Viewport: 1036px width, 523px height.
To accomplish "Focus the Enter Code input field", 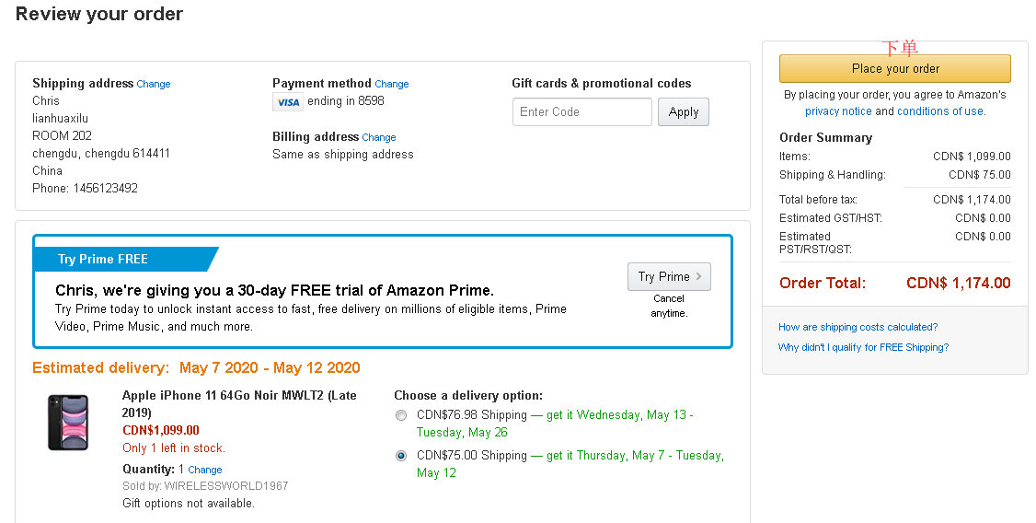I will tap(581, 112).
